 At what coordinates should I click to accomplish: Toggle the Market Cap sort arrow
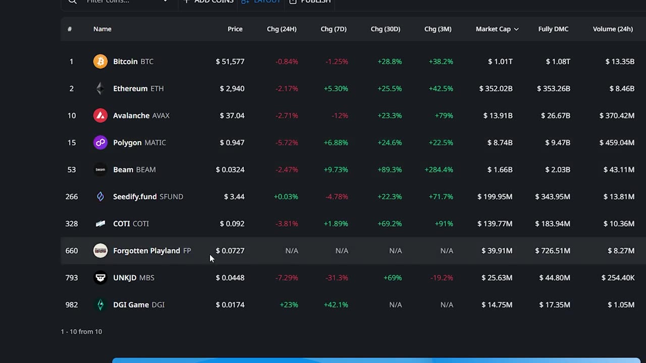pyautogui.click(x=516, y=29)
